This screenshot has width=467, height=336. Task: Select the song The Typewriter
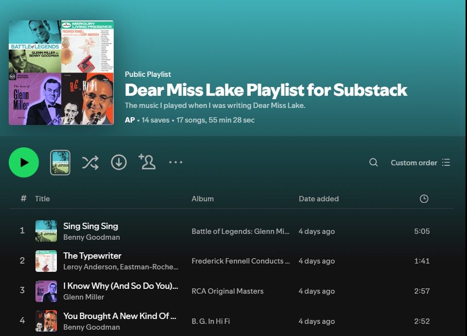[x=92, y=256]
